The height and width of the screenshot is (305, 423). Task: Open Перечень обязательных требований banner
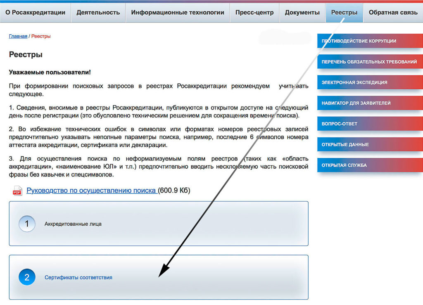coord(370,62)
